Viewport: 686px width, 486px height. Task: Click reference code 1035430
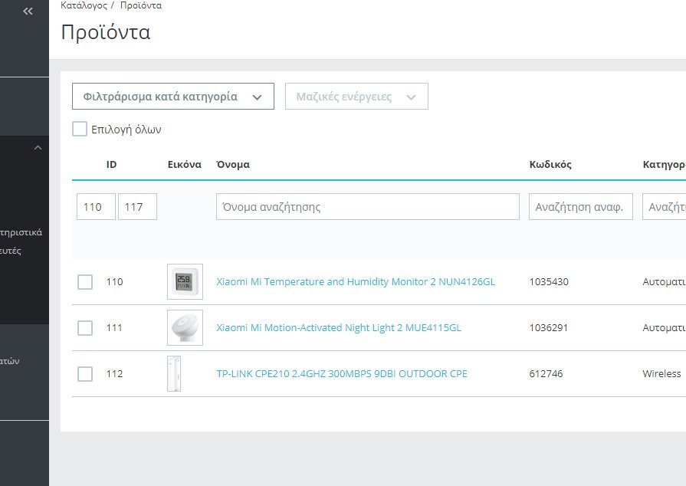point(549,282)
